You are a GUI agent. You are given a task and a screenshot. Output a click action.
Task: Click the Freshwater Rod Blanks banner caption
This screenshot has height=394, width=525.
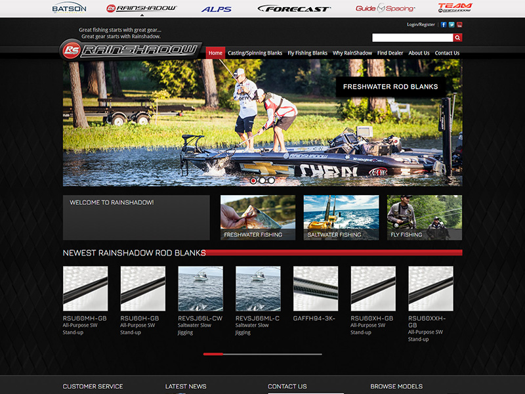[x=390, y=87]
